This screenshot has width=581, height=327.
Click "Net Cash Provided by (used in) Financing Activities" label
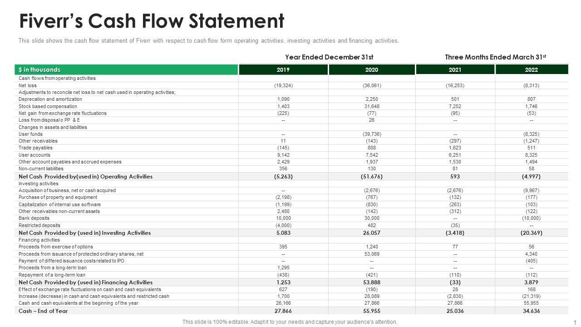pyautogui.click(x=85, y=282)
